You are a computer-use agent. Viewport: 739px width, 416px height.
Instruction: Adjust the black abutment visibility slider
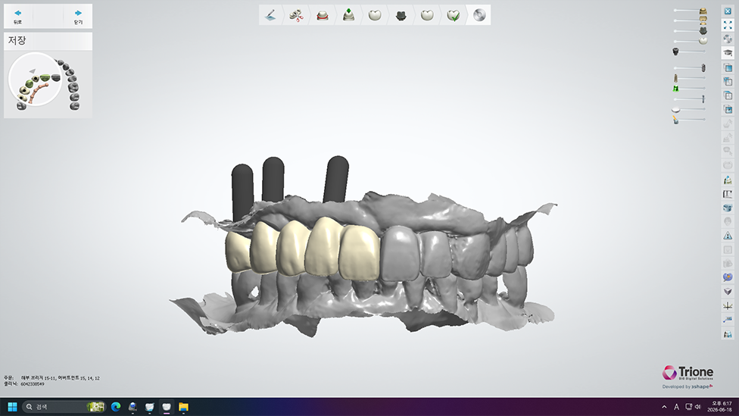(689, 51)
